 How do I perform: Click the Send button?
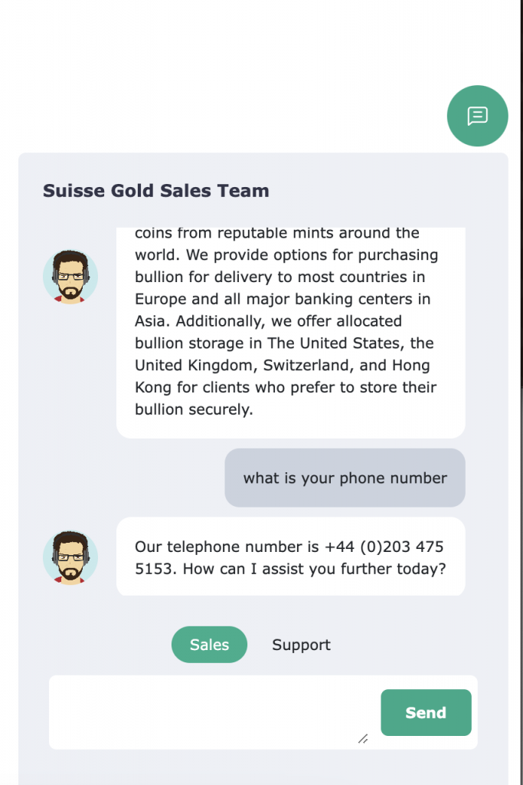pyautogui.click(x=426, y=712)
